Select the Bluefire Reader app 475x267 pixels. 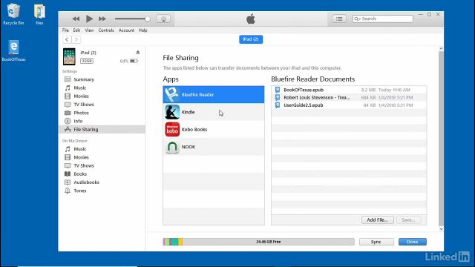214,95
